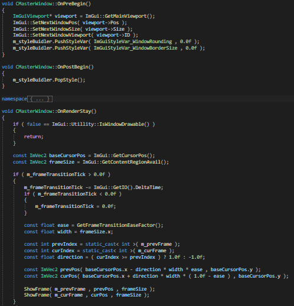Click GetIO() call
The width and height of the screenshot is (294, 306).
(123, 187)
